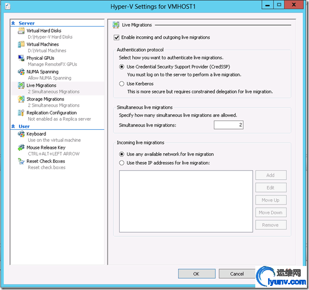Click 2 Simultaneous Migrations under Storage Migrations

(54, 105)
